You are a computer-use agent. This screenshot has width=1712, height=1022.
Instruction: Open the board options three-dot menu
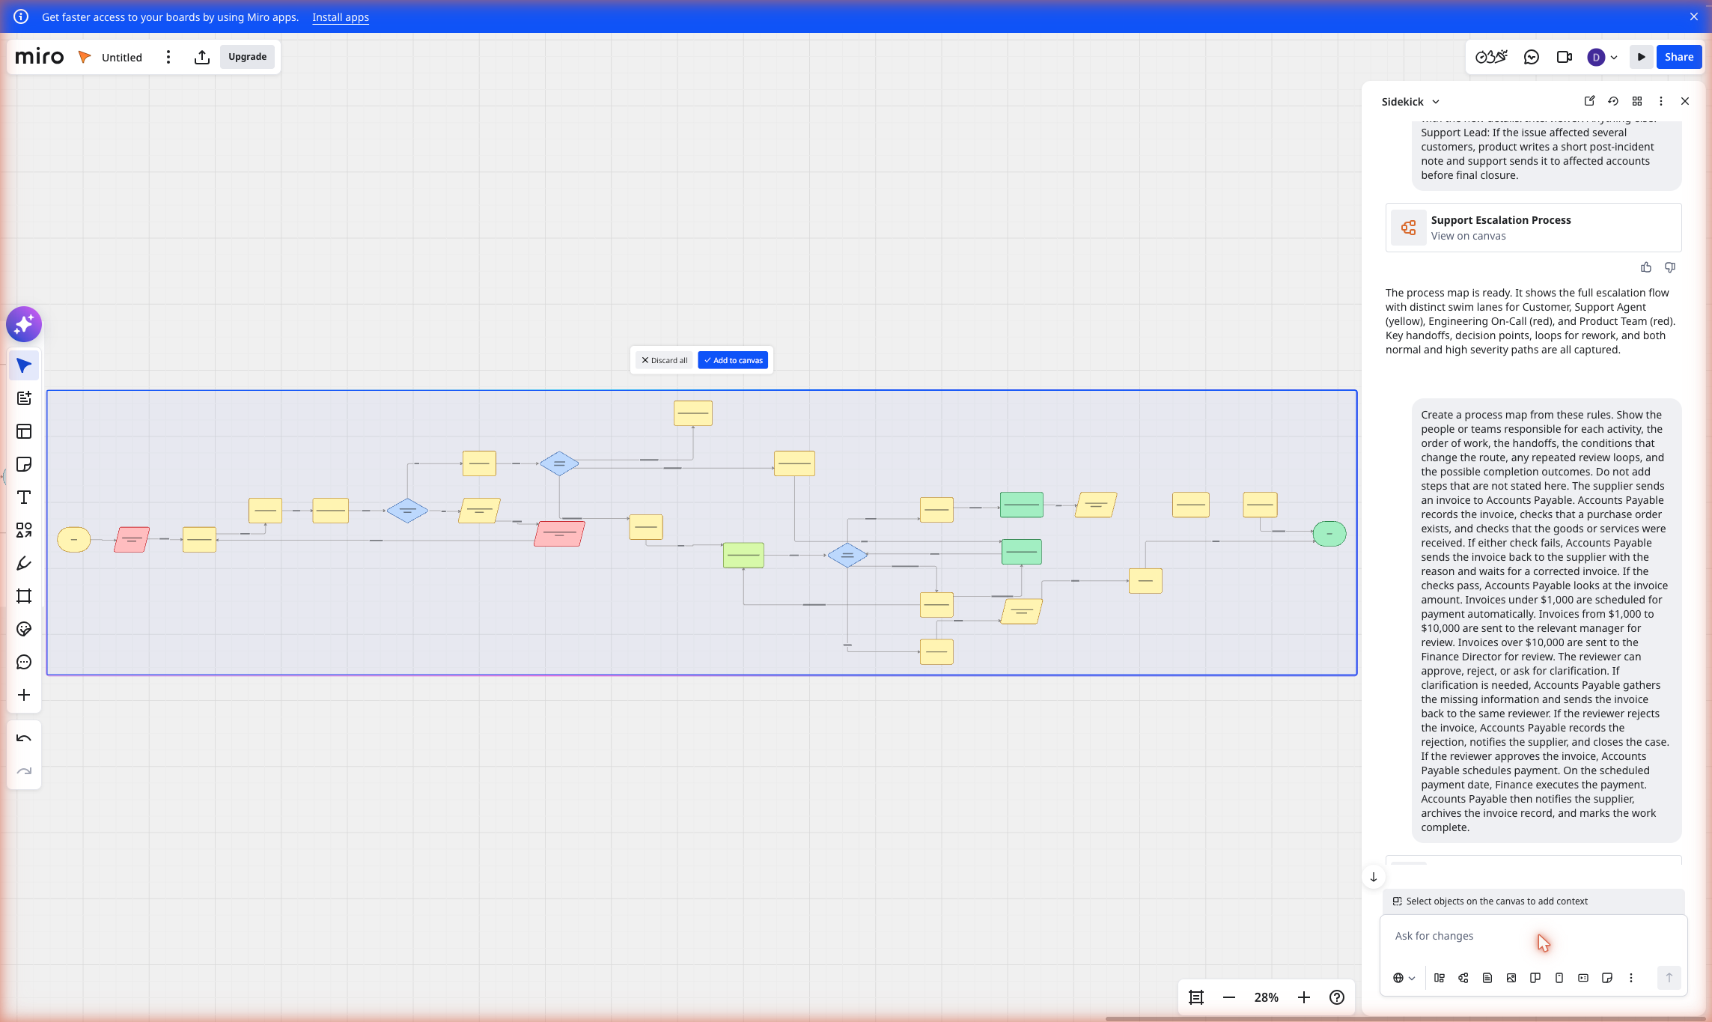point(168,57)
